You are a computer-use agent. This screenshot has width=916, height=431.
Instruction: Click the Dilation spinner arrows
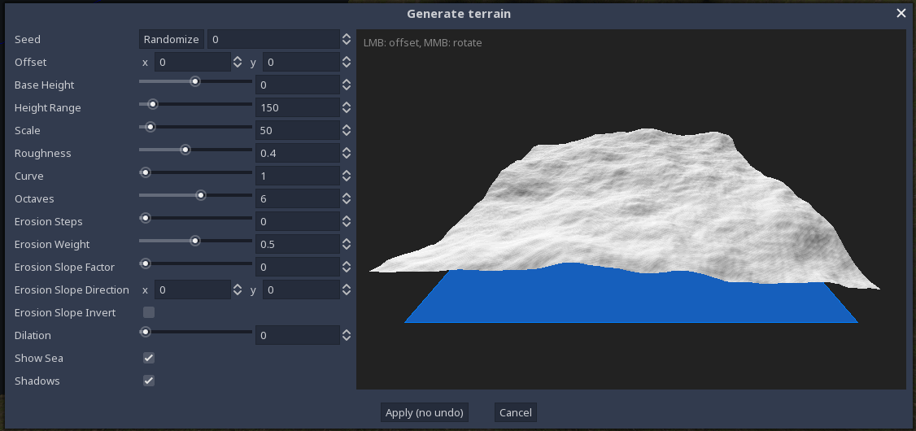click(347, 335)
